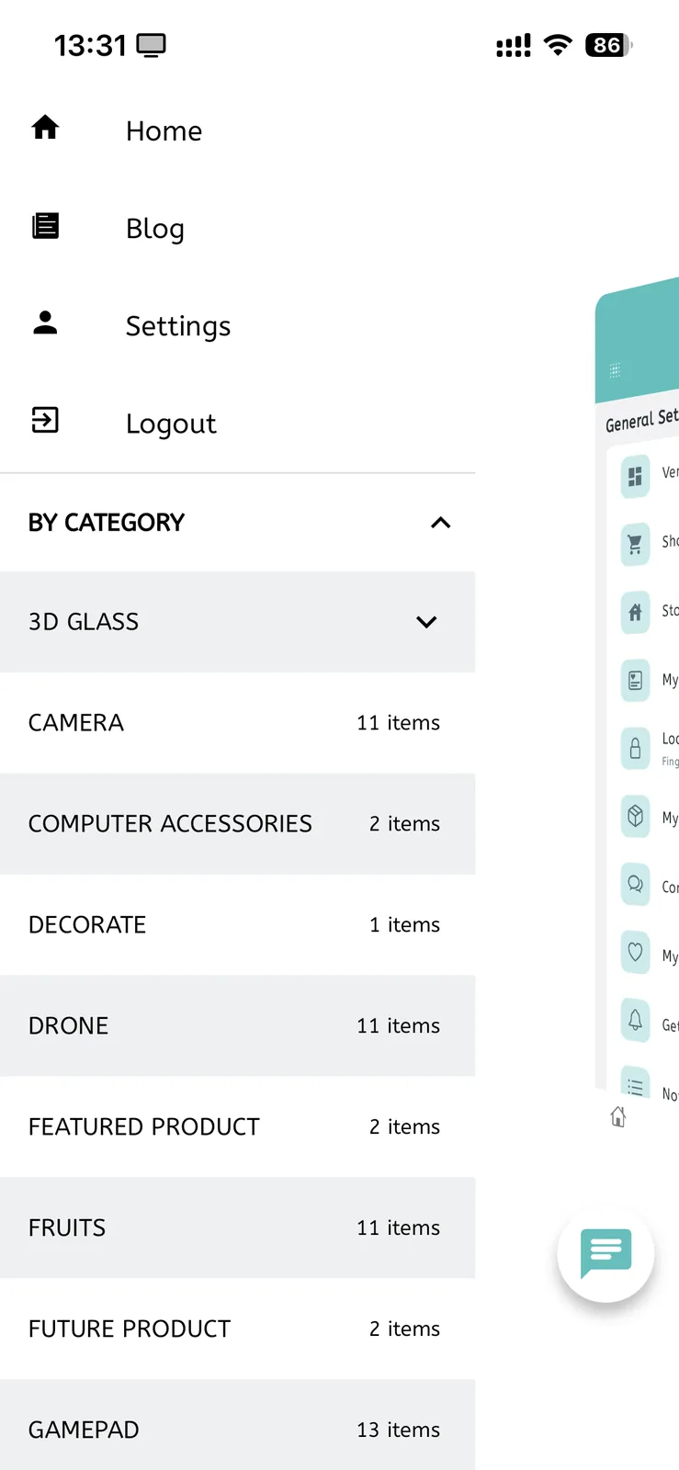
Task: Tap the package box icon in background settings
Action: [x=635, y=816]
